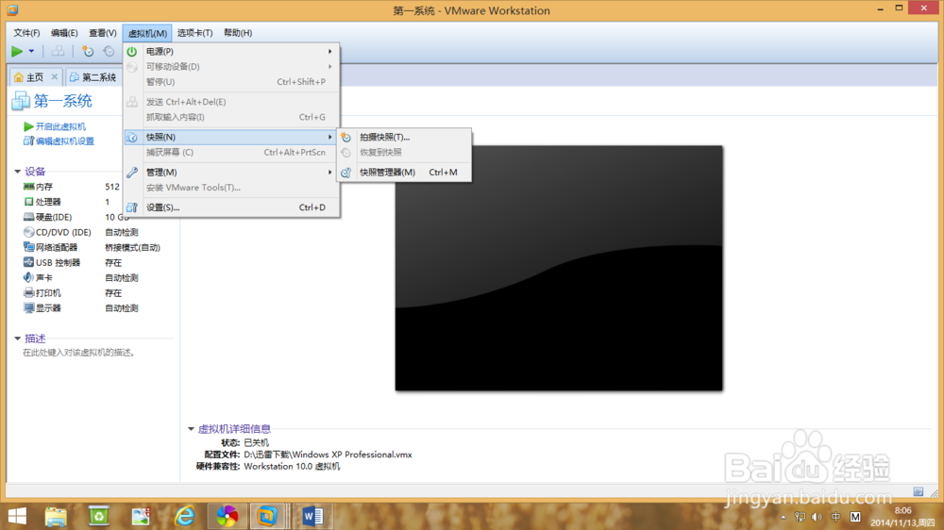
Task: Click the wrench icon beside 管理(M)
Action: (x=132, y=172)
